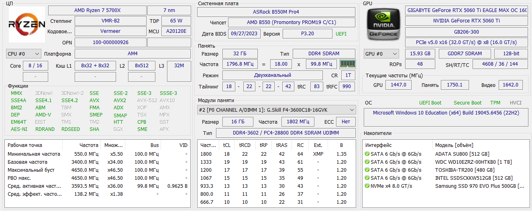Select the VMR-B2 stepping field
The image size is (532, 211).
tap(110, 21)
